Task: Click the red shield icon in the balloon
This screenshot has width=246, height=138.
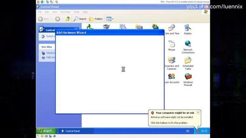Action: click(152, 113)
